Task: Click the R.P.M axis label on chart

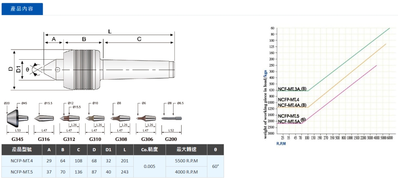Action: (281, 143)
